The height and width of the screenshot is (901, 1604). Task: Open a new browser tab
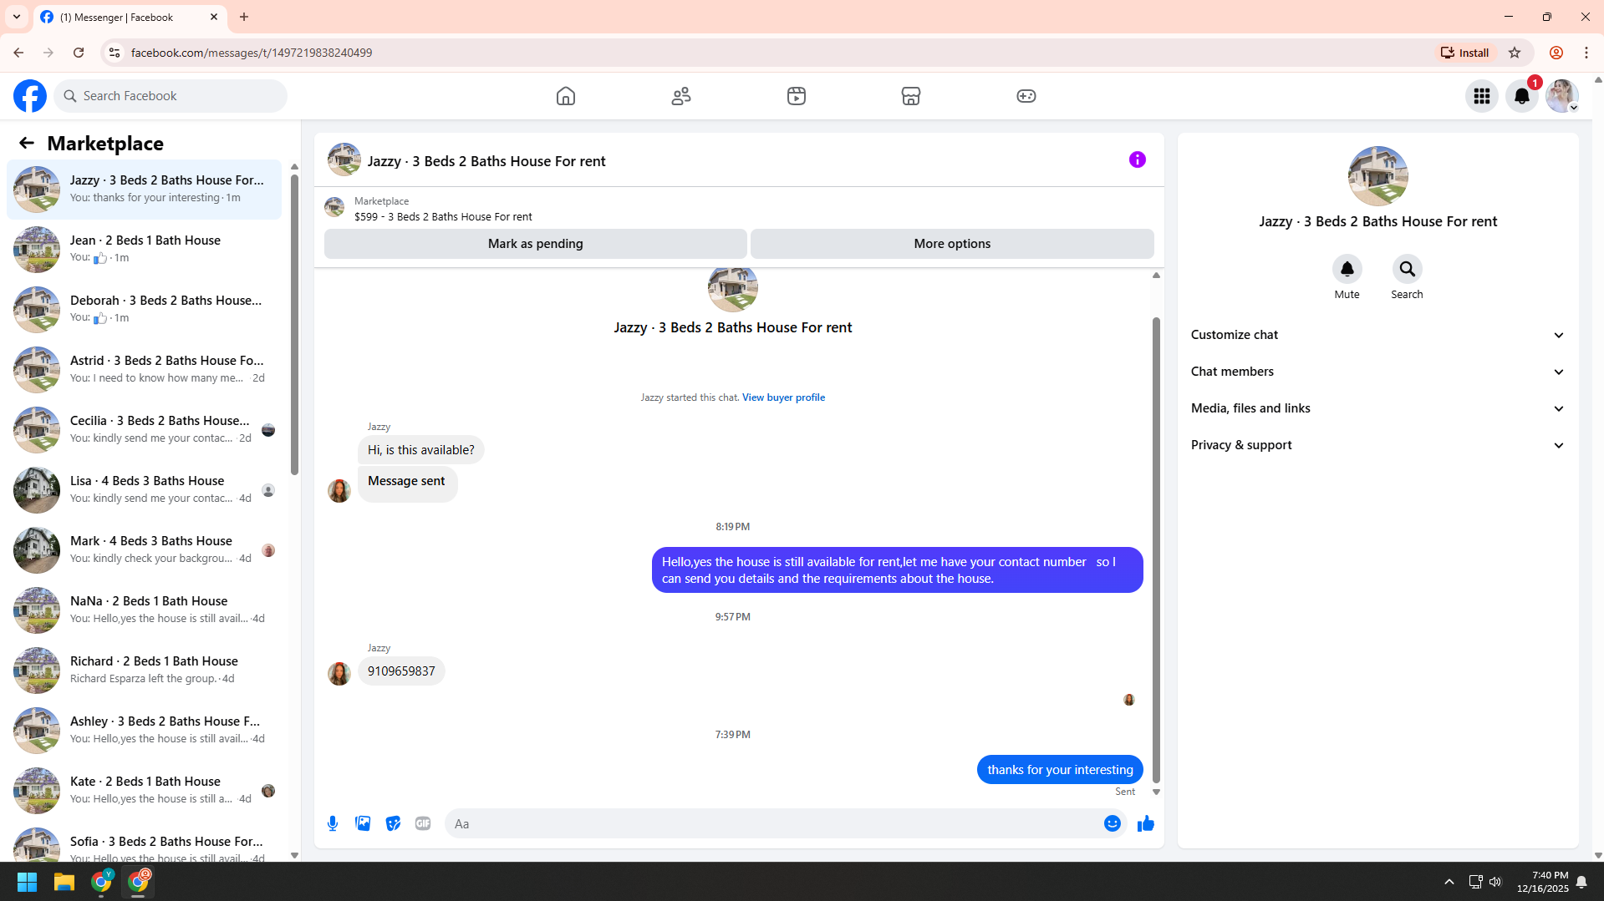244,17
